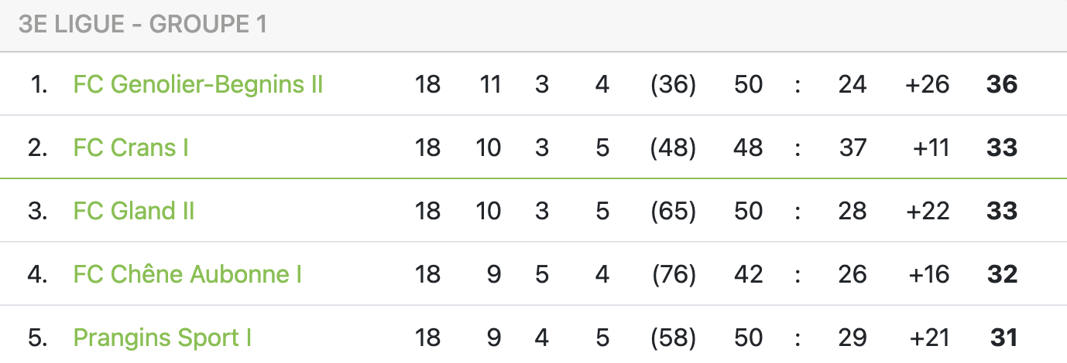Click the +16 goal difference of Chêne Aubonne

click(927, 274)
